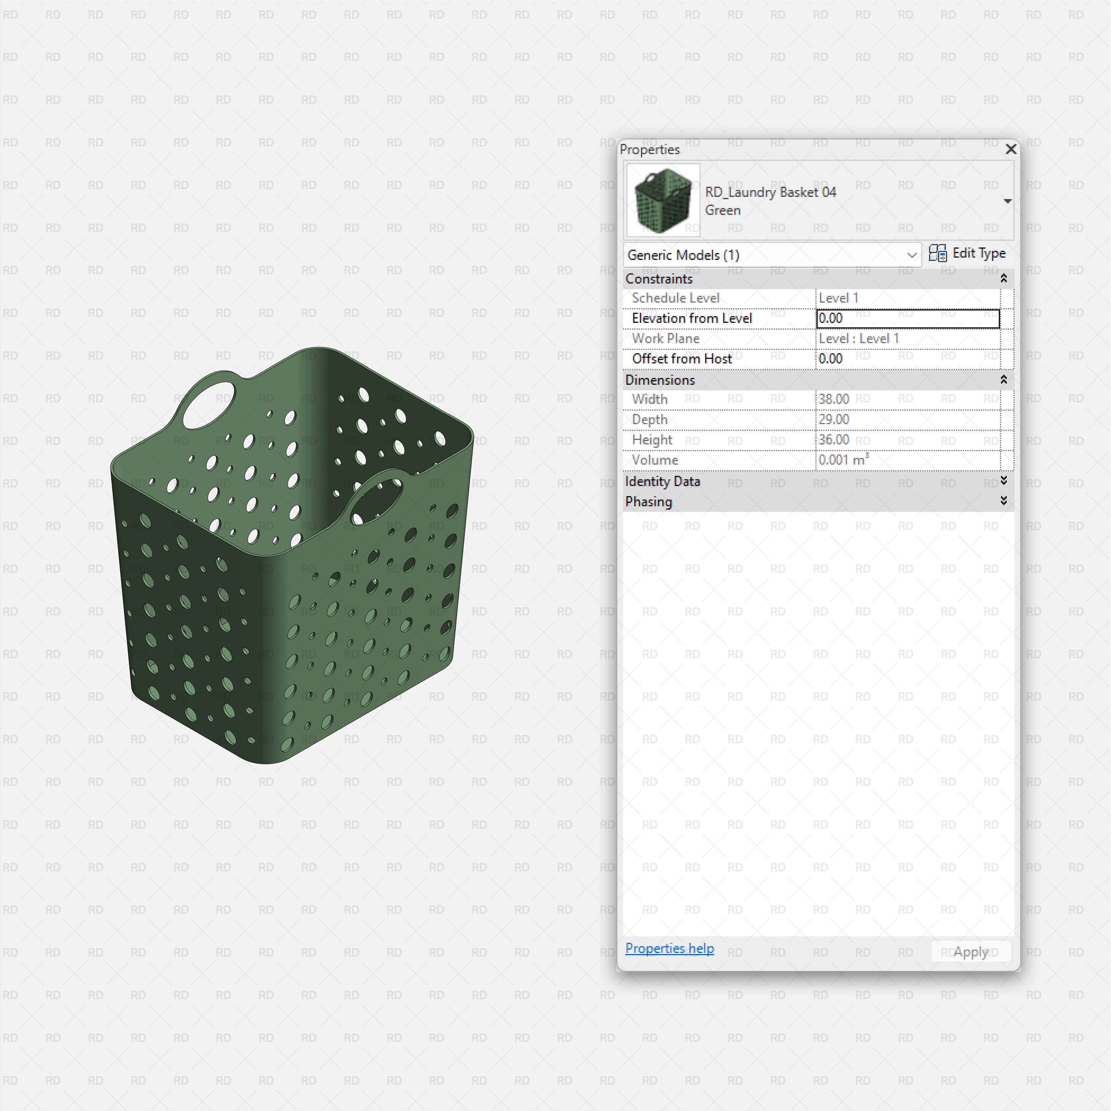Viewport: 1111px width, 1111px height.
Task: Click the Apply button
Action: [970, 951]
